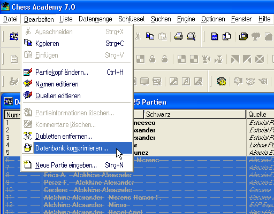The image size is (274, 214).
Task: Click the Quelle column header
Action: coord(260,114)
